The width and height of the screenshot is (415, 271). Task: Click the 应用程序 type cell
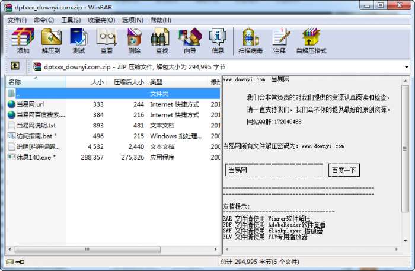(162, 157)
